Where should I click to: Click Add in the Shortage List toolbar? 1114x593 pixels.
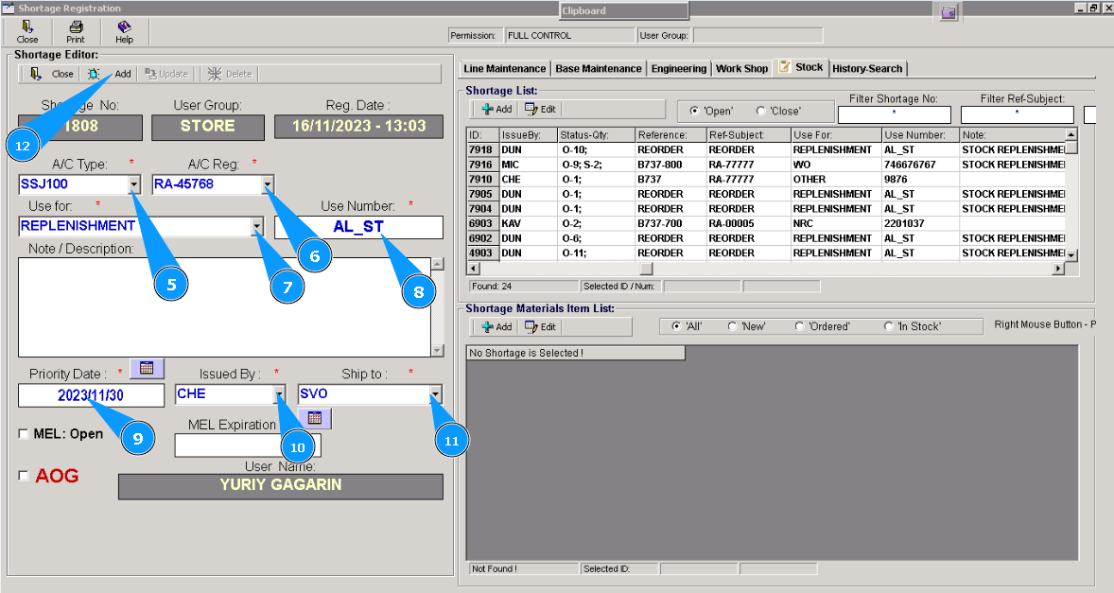(496, 109)
